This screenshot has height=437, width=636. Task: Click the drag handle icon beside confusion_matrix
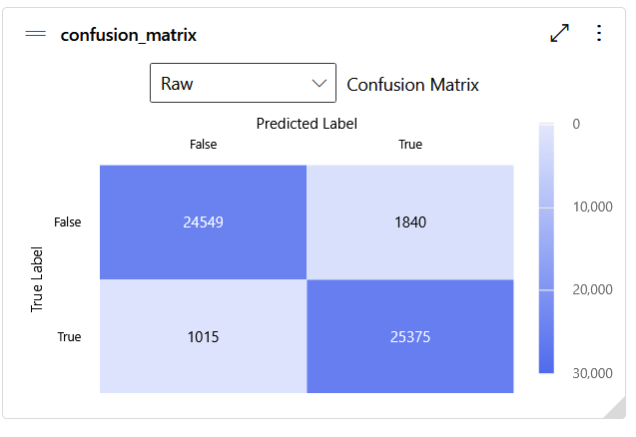coord(36,34)
